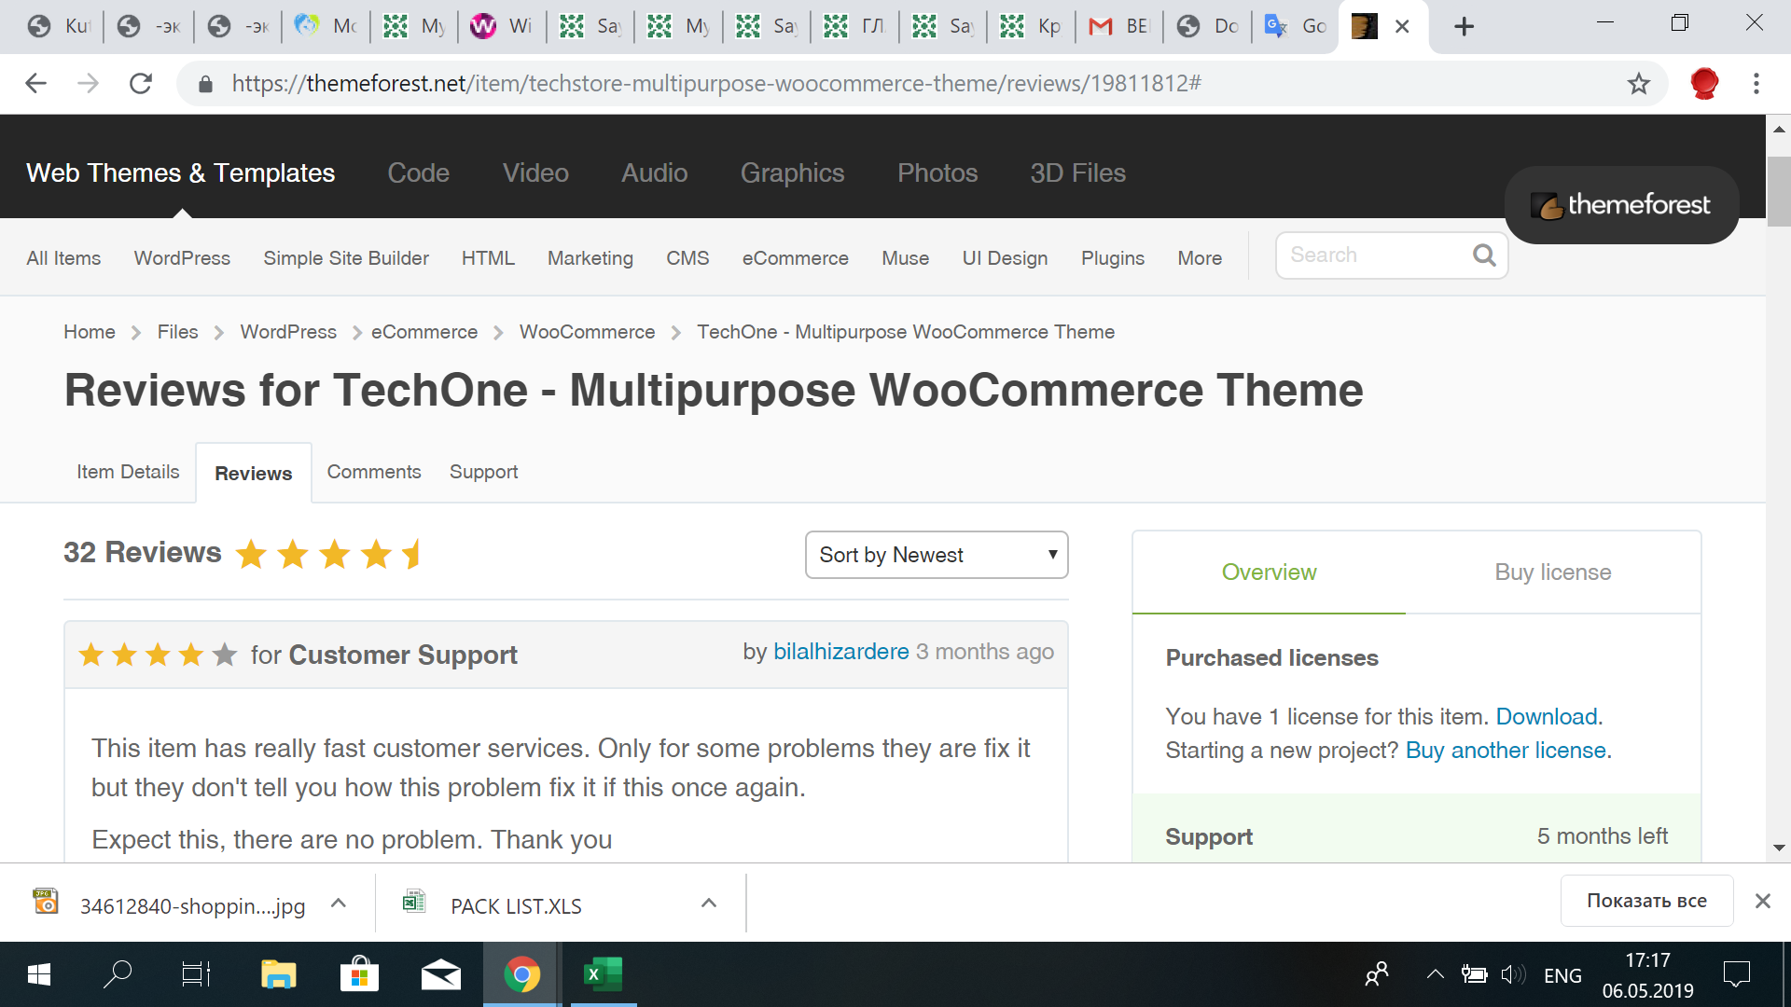
Task: Switch to the Google Translate browser tab
Action: 1296,26
